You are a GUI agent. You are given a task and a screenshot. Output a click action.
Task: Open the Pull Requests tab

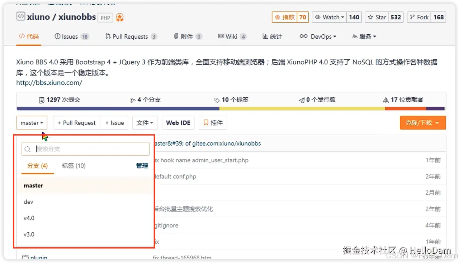[x=131, y=36]
